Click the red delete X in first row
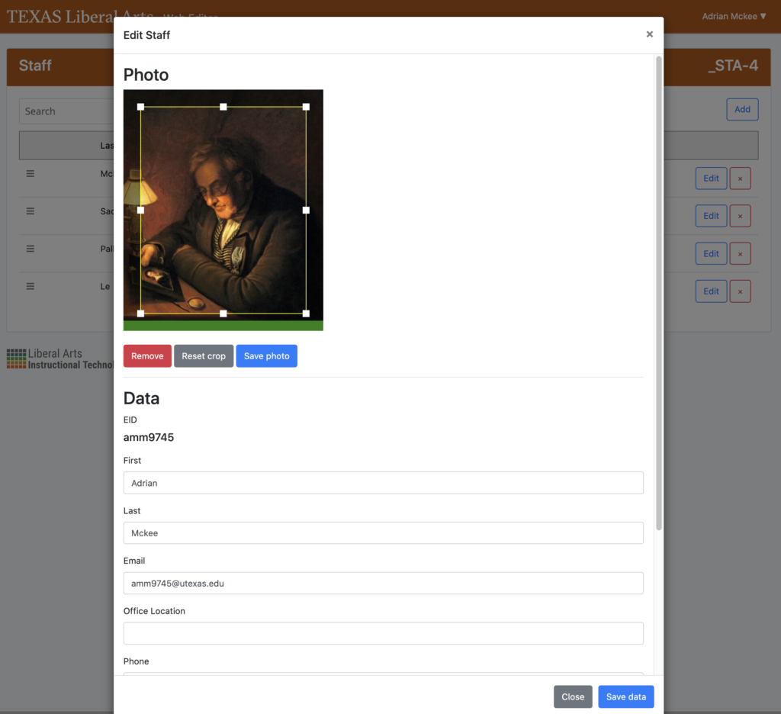This screenshot has height=714, width=781. pyautogui.click(x=740, y=178)
